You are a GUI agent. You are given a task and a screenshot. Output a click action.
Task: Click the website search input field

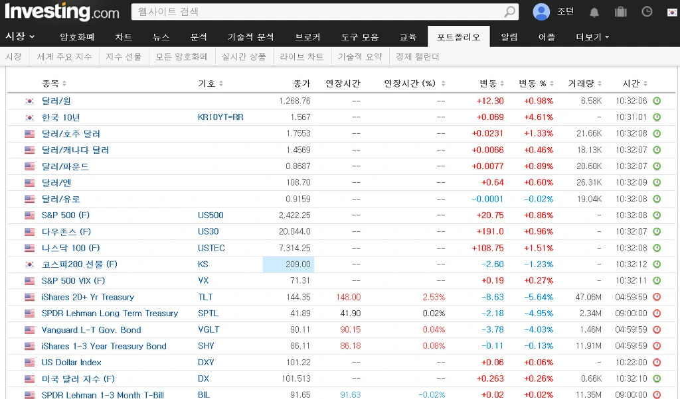(317, 12)
